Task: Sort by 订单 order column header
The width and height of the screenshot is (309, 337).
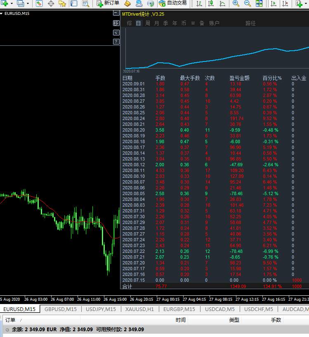Action: (x=41, y=320)
